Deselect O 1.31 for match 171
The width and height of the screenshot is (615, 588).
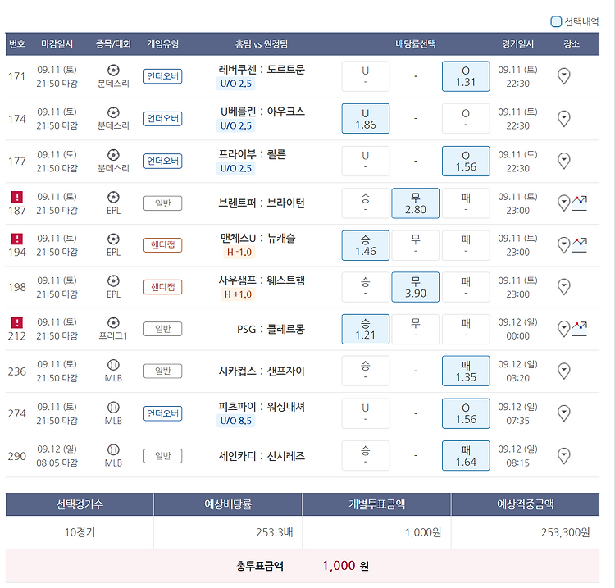466,76
